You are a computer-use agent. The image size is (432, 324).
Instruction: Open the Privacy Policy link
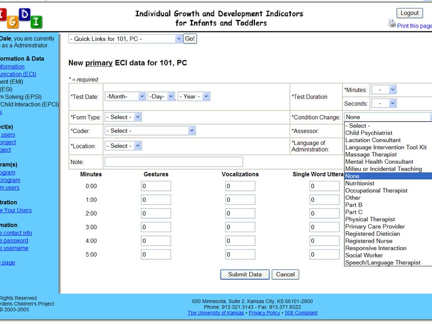point(264,313)
